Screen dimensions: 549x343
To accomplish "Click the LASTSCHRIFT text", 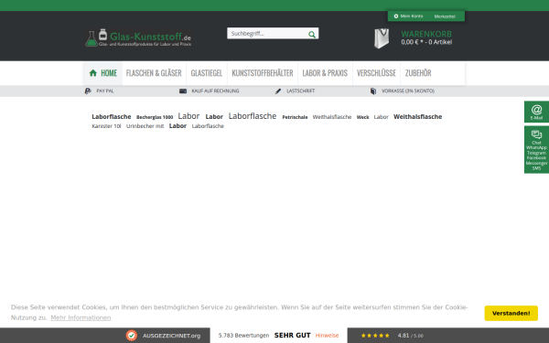I will click(x=300, y=91).
